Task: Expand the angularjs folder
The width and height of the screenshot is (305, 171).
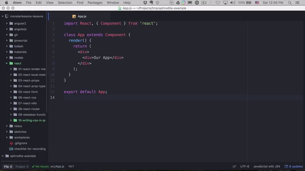Action: tap(7, 29)
